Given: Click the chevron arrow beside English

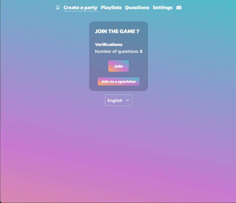Looking at the screenshot, I should pos(127,100).
